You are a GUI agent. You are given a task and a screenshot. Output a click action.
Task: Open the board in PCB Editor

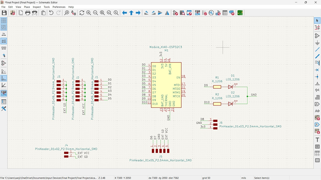pos(240,13)
